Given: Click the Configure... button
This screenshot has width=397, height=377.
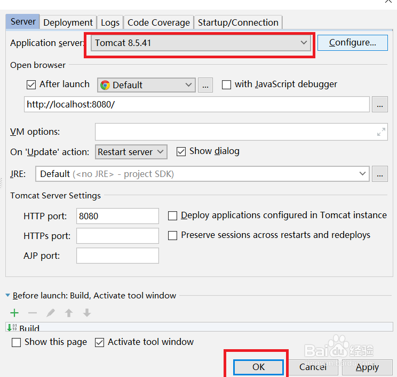Looking at the screenshot, I should tap(352, 43).
